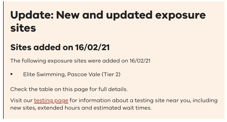Click the word 'exposure' in the main heading
The width and height of the screenshot is (227, 122).
click(180, 16)
